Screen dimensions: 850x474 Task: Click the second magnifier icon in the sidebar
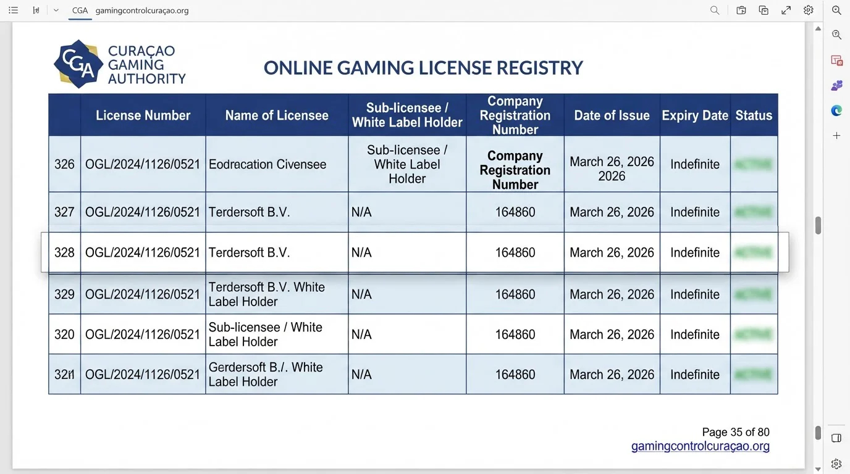pyautogui.click(x=836, y=35)
